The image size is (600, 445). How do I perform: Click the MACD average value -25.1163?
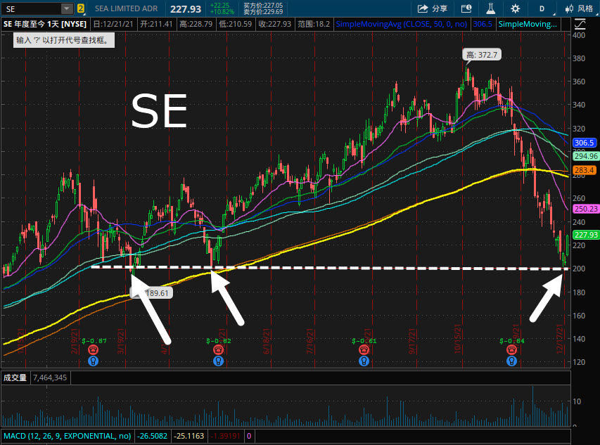point(189,436)
